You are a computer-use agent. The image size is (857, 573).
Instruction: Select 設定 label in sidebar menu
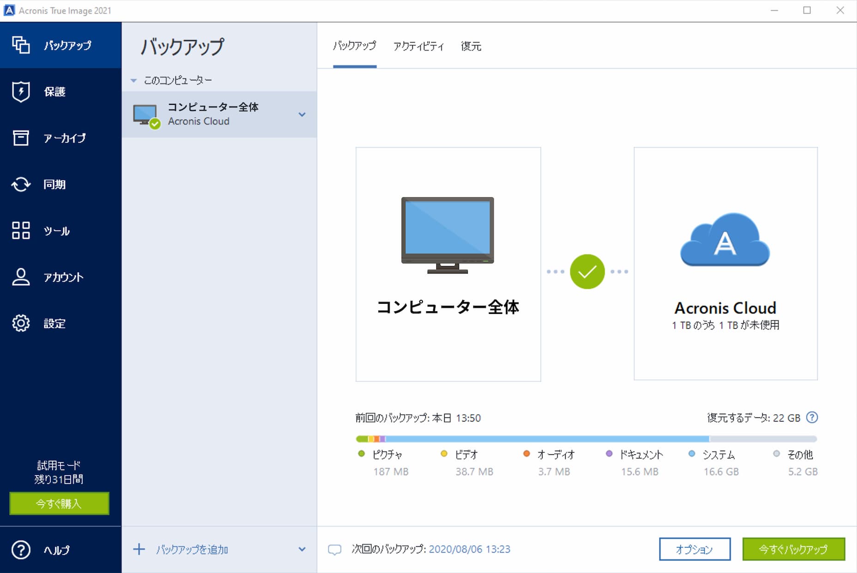pos(54,323)
